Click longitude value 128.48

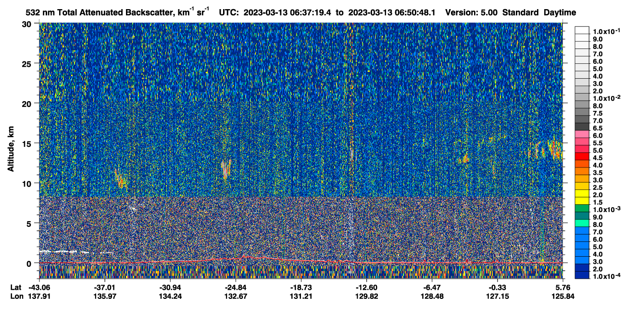pyautogui.click(x=432, y=296)
